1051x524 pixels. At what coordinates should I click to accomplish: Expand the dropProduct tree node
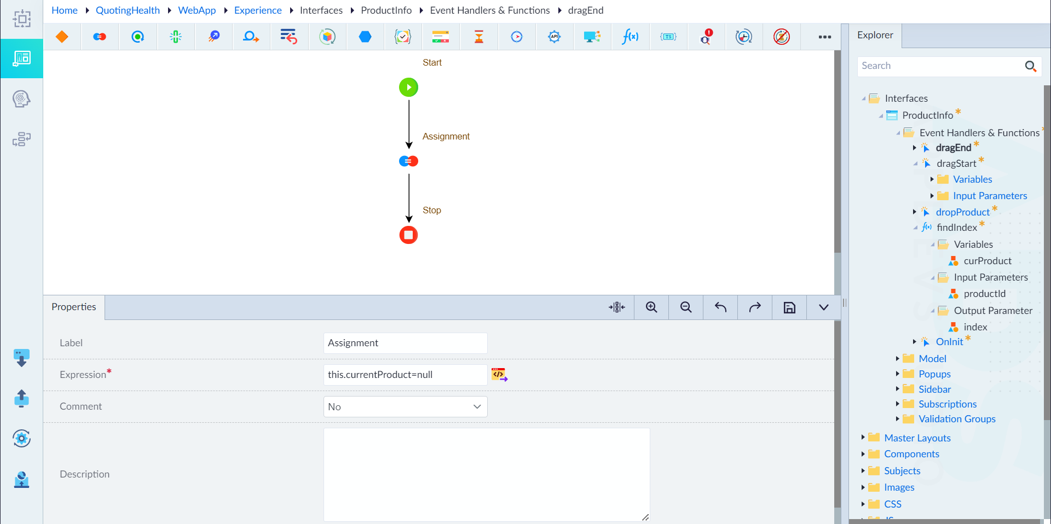tap(914, 212)
